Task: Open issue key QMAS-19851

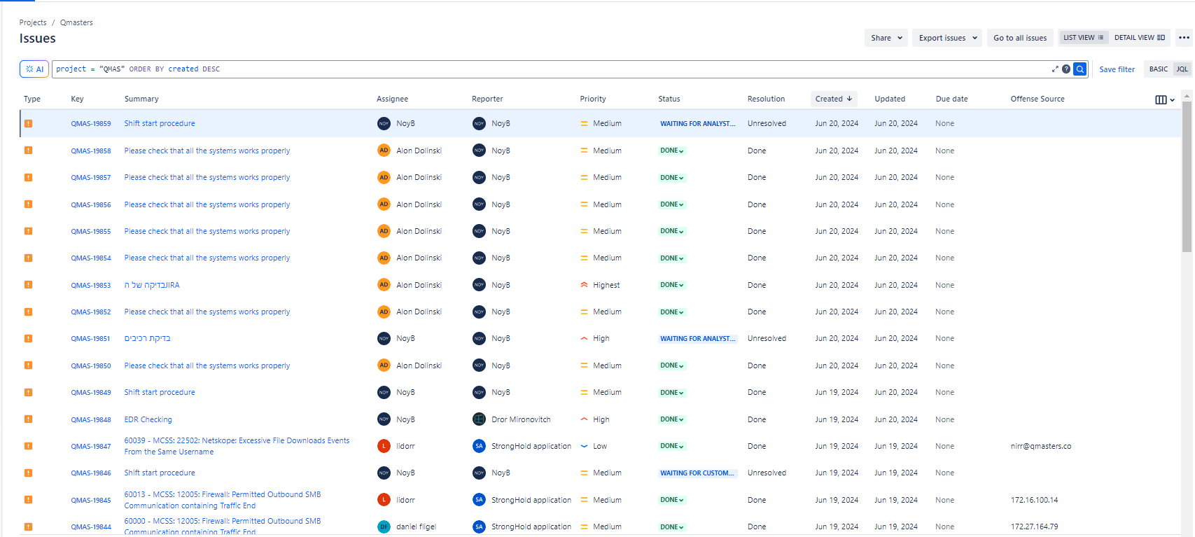Action: [91, 338]
